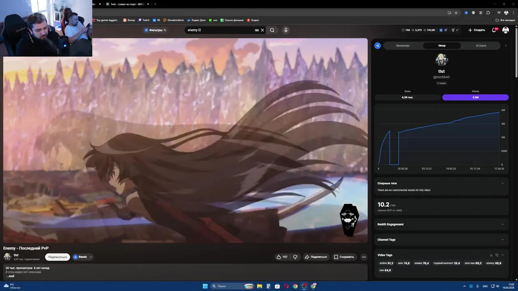Click the Поделиться share button

pyautogui.click(x=316, y=257)
